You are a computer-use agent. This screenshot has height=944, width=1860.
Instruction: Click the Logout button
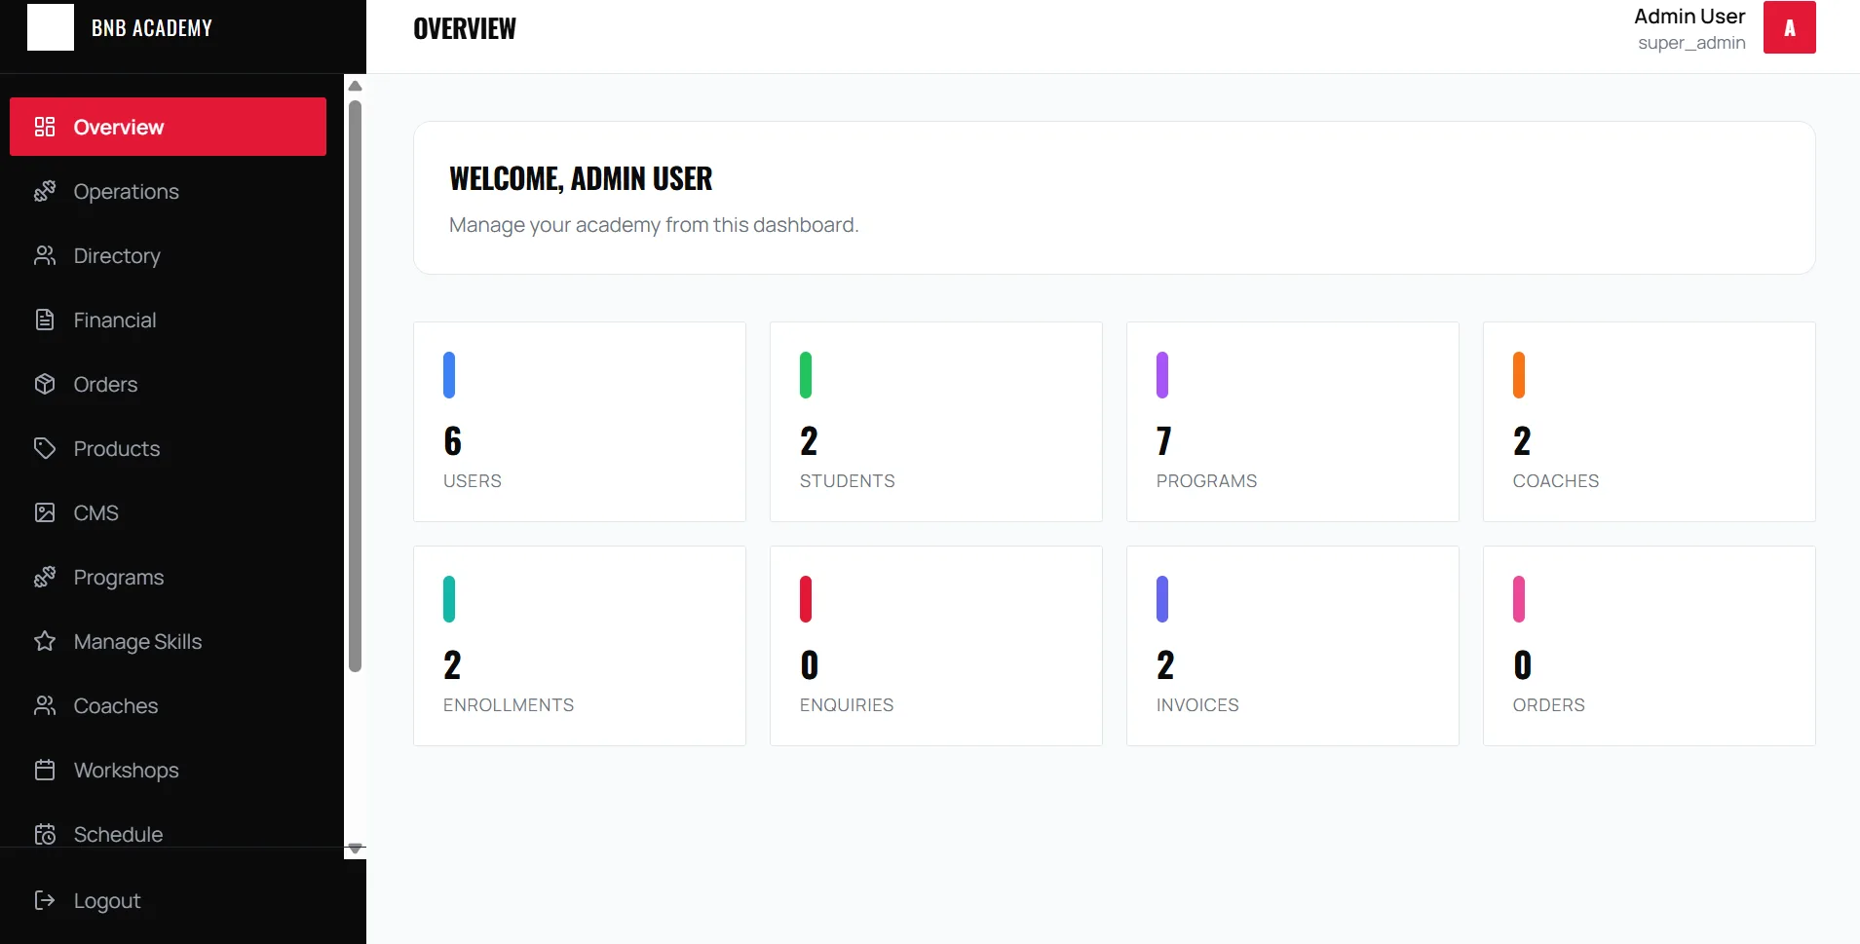[x=106, y=900]
